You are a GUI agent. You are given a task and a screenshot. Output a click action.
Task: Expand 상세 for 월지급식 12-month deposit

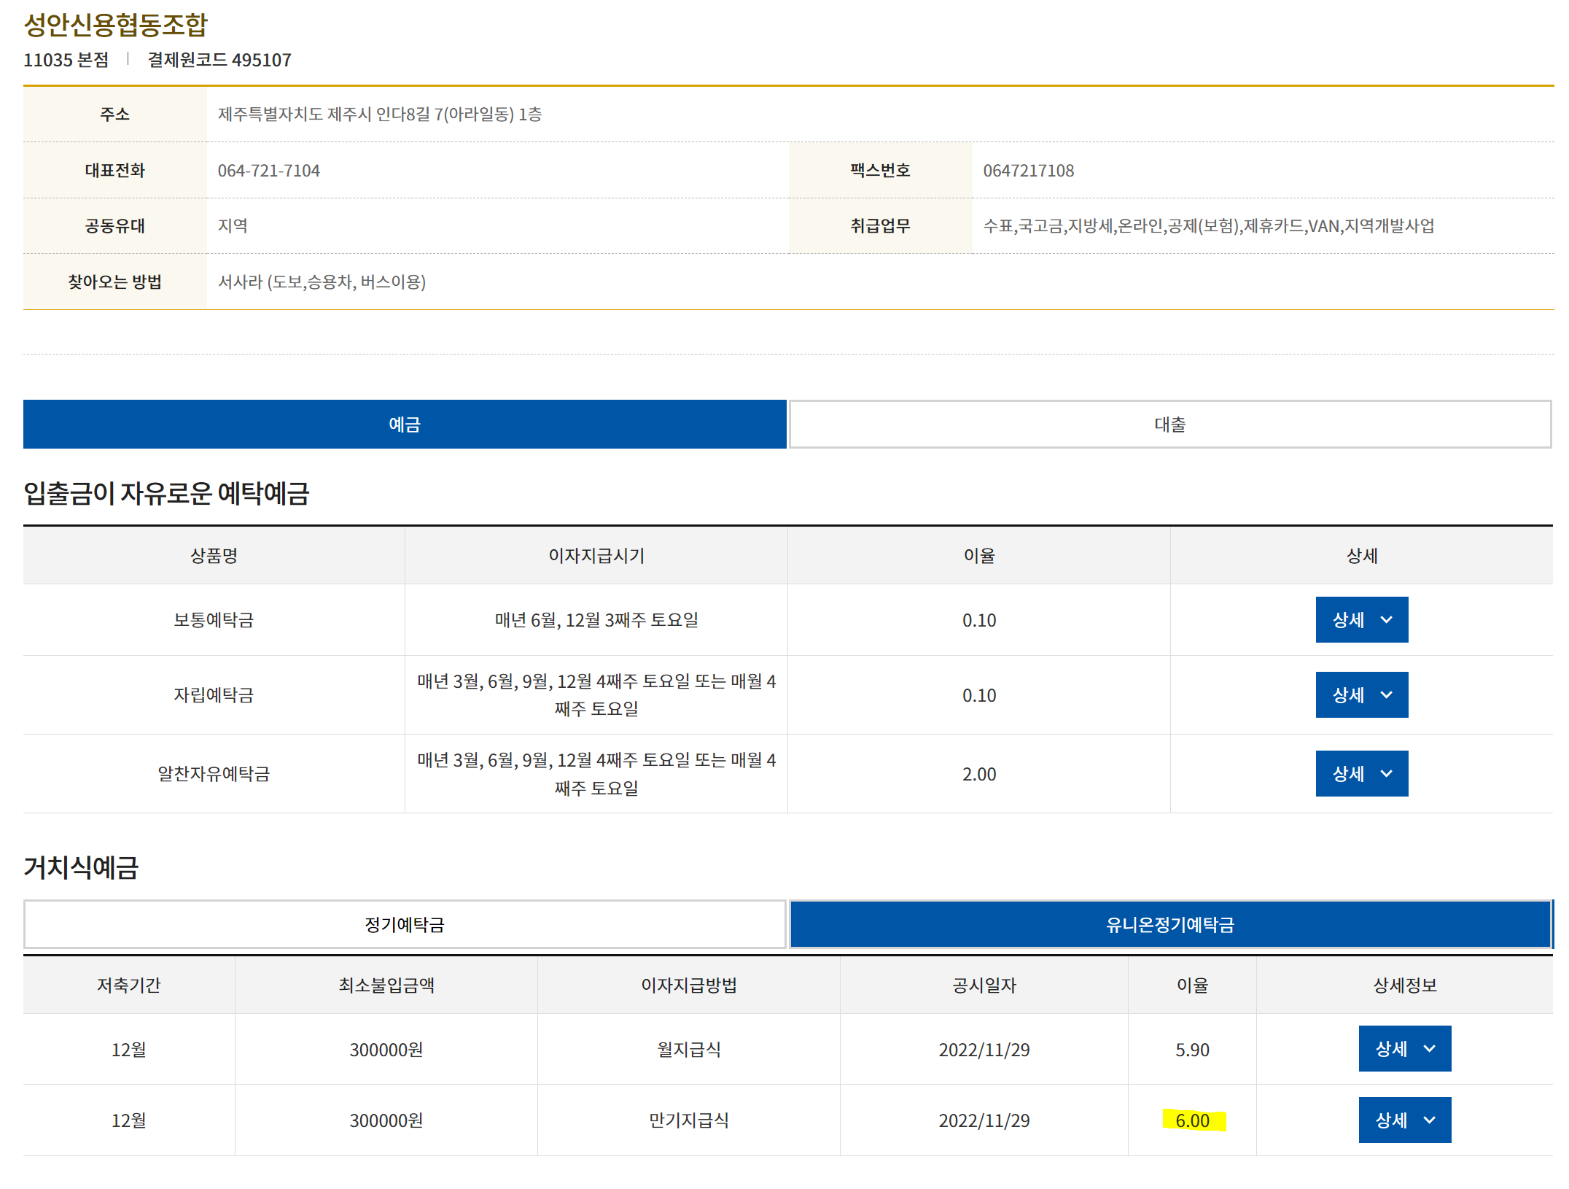point(1404,1048)
